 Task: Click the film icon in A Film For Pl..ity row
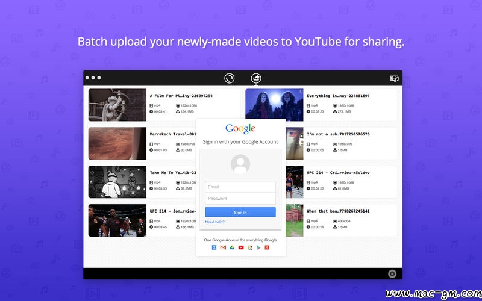pyautogui.click(x=151, y=106)
